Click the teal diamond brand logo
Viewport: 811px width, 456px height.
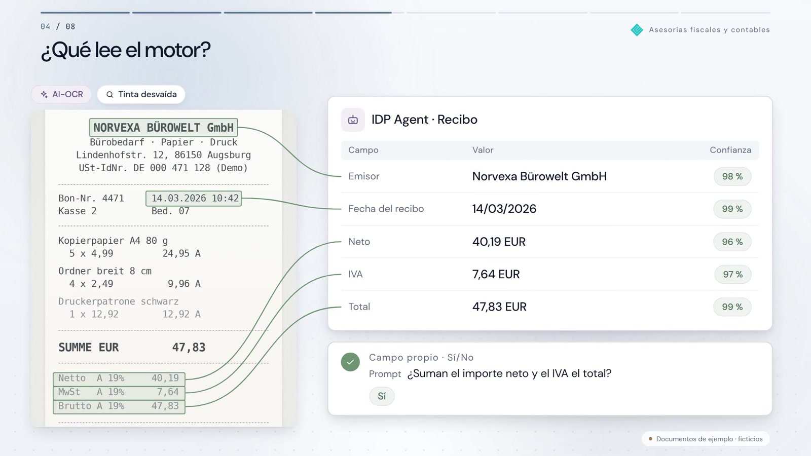point(637,30)
